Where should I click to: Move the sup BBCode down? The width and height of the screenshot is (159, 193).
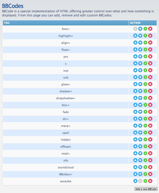pyautogui.click(x=140, y=70)
